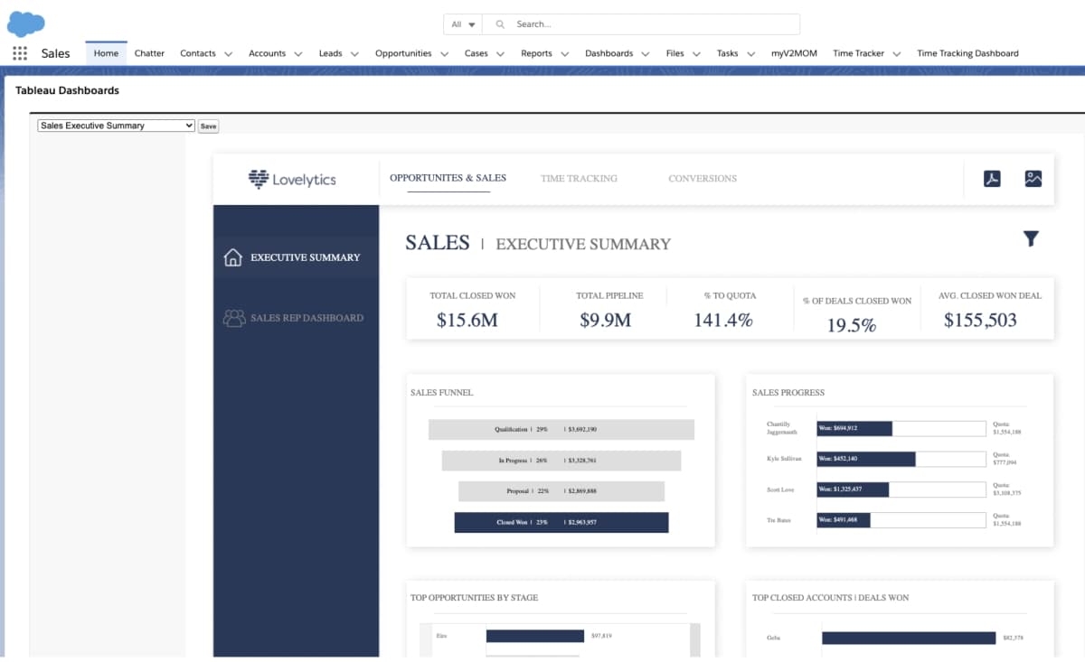Image resolution: width=1085 pixels, height=662 pixels.
Task: Open the search scope All dropdown
Action: (x=463, y=24)
